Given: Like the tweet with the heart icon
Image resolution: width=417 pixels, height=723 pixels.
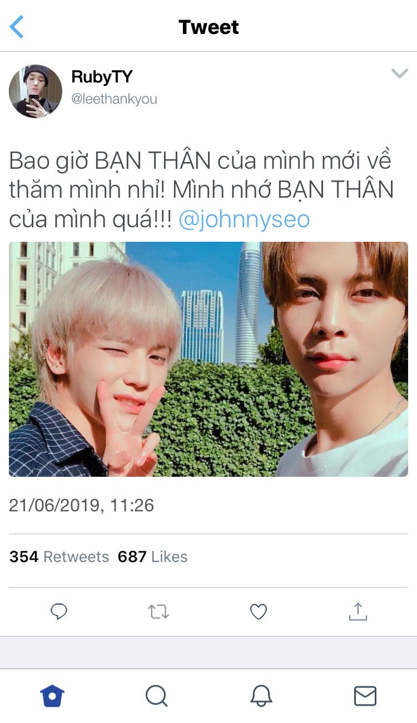Looking at the screenshot, I should tap(259, 612).
